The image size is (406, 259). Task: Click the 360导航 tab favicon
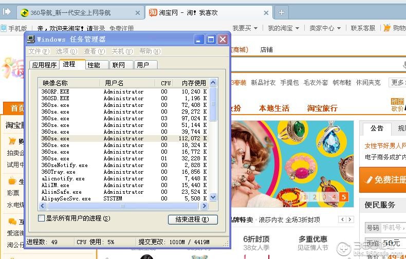pos(25,13)
